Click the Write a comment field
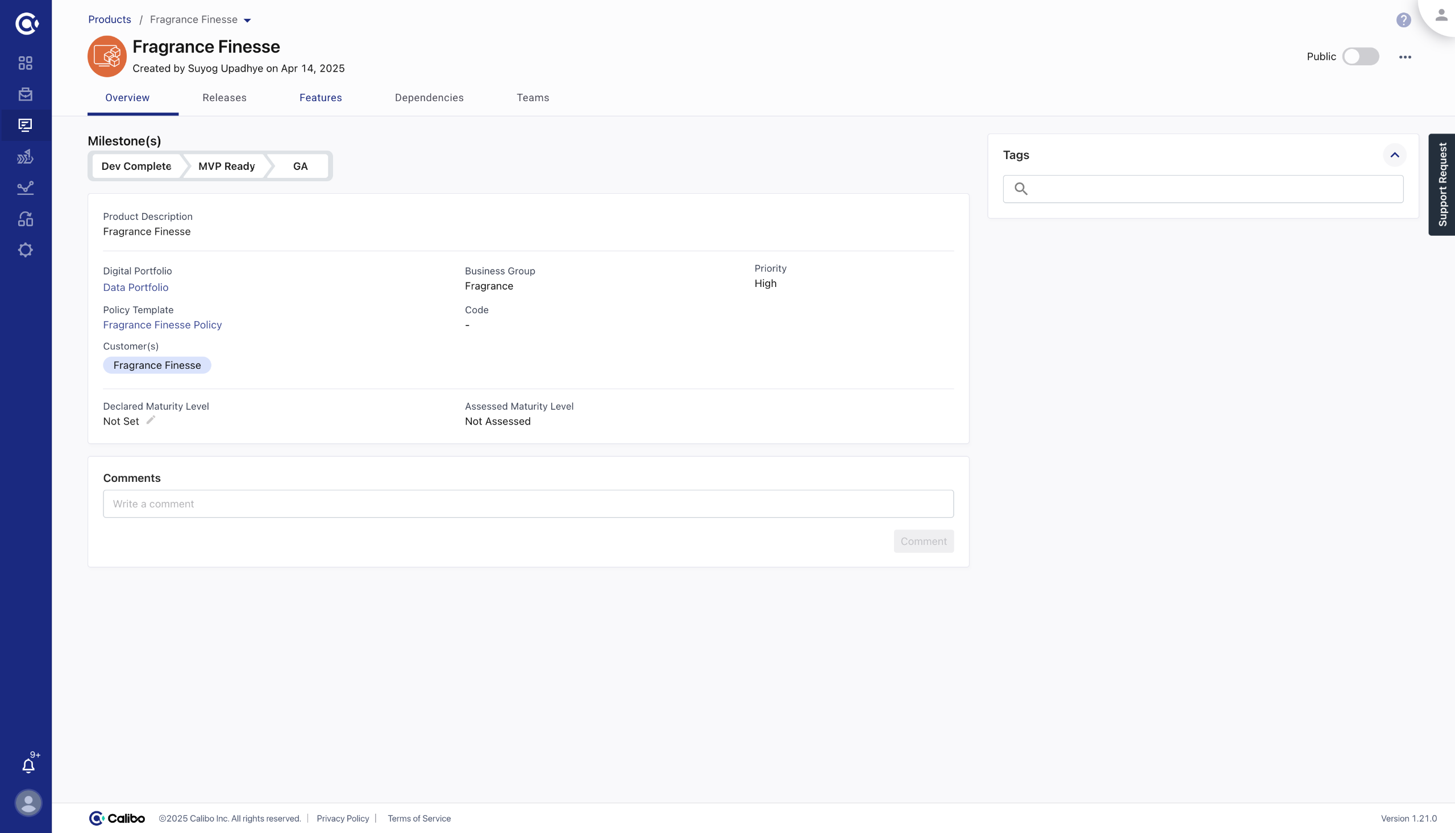This screenshot has width=1455, height=833. [x=527, y=503]
